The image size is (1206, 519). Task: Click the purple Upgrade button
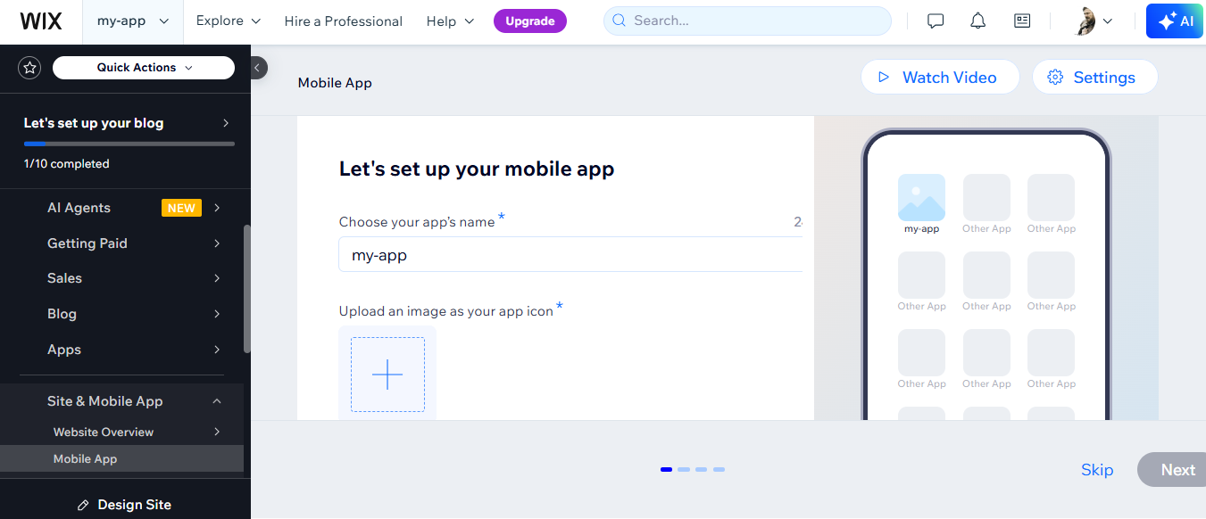pyautogui.click(x=530, y=21)
